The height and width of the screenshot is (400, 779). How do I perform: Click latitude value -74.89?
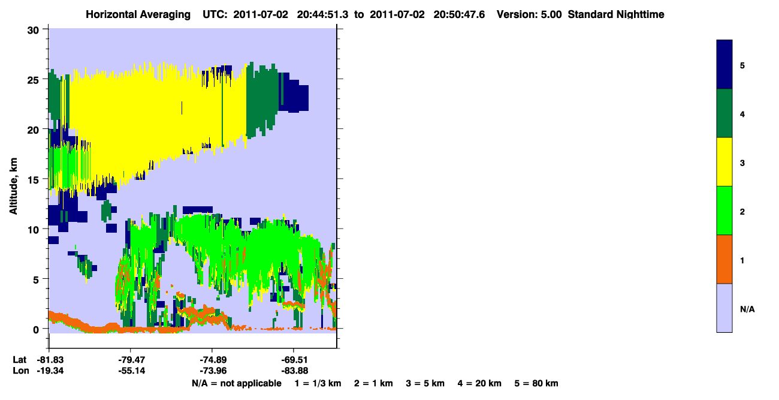coord(212,359)
